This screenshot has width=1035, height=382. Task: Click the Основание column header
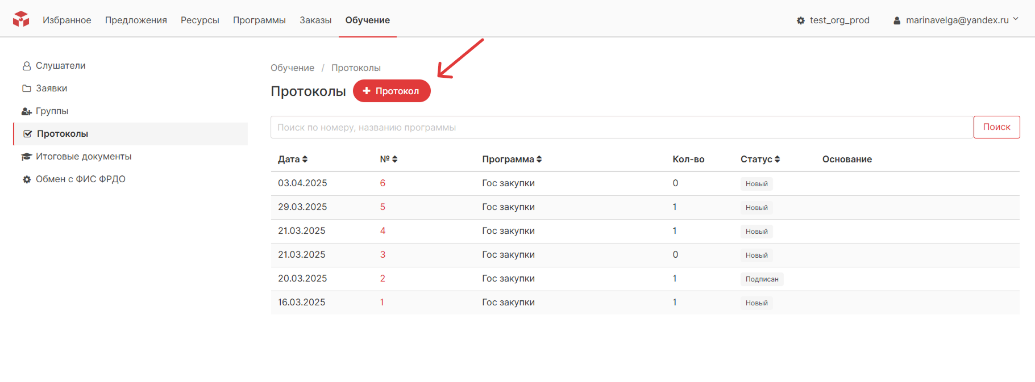pyautogui.click(x=847, y=159)
